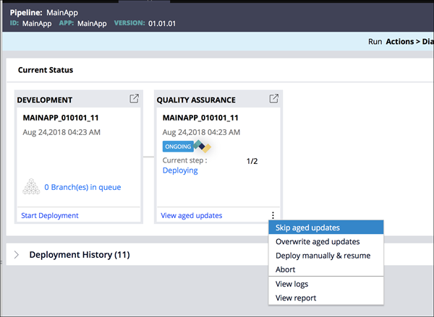Click the 0 Branch(es) in queue link

[x=82, y=187]
